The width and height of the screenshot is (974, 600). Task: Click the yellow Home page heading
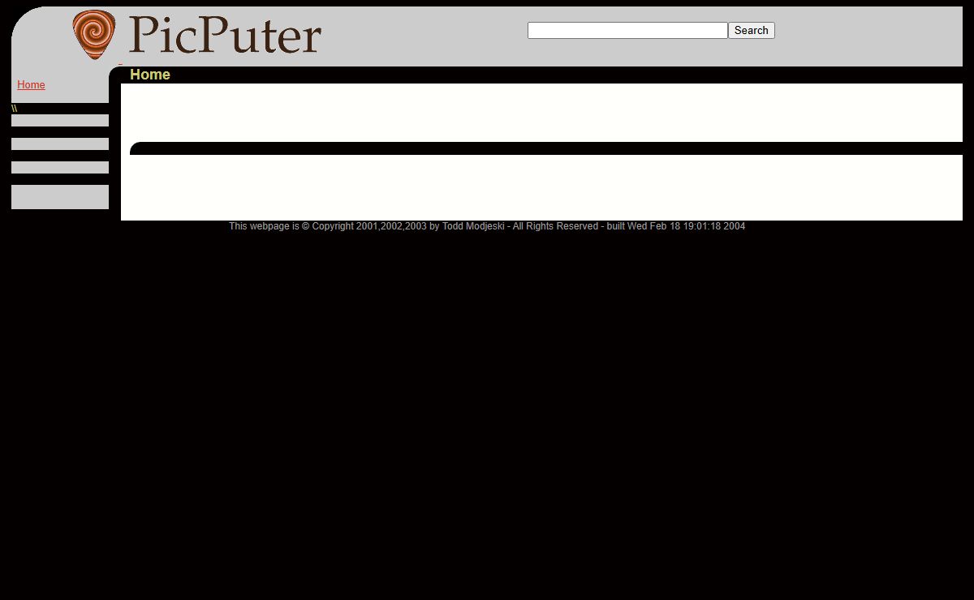coord(150,75)
